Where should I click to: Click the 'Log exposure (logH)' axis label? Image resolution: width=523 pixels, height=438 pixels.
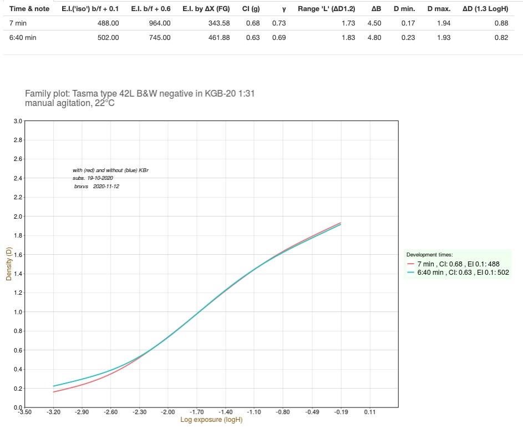(x=211, y=420)
